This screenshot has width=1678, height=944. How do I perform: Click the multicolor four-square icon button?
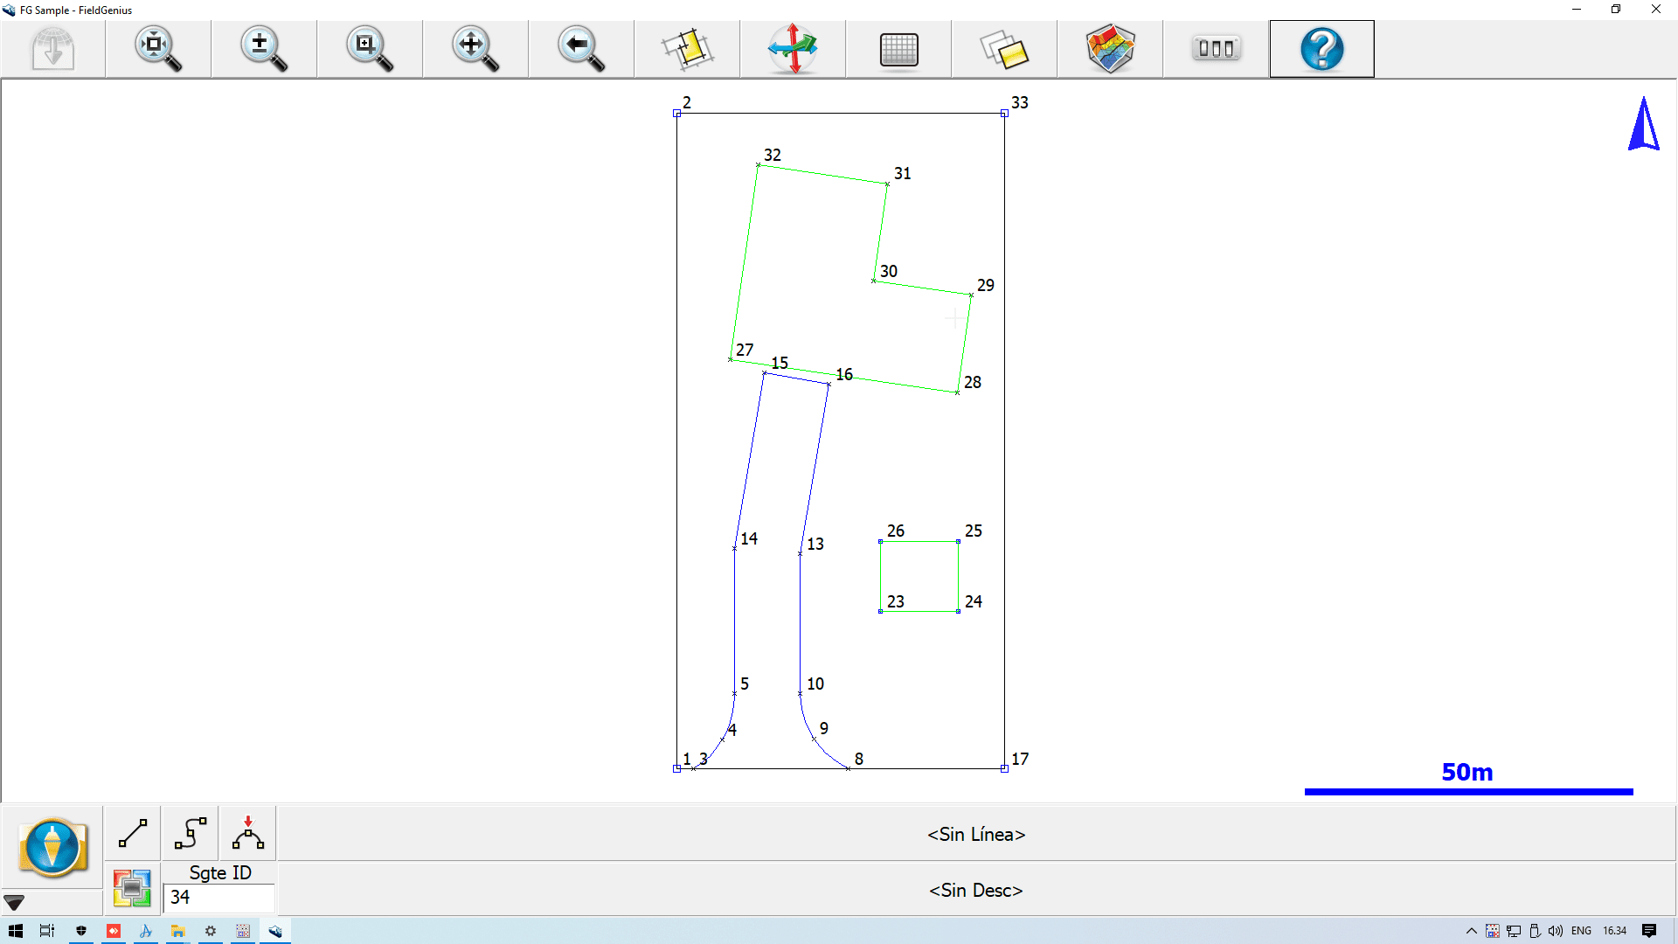(132, 889)
